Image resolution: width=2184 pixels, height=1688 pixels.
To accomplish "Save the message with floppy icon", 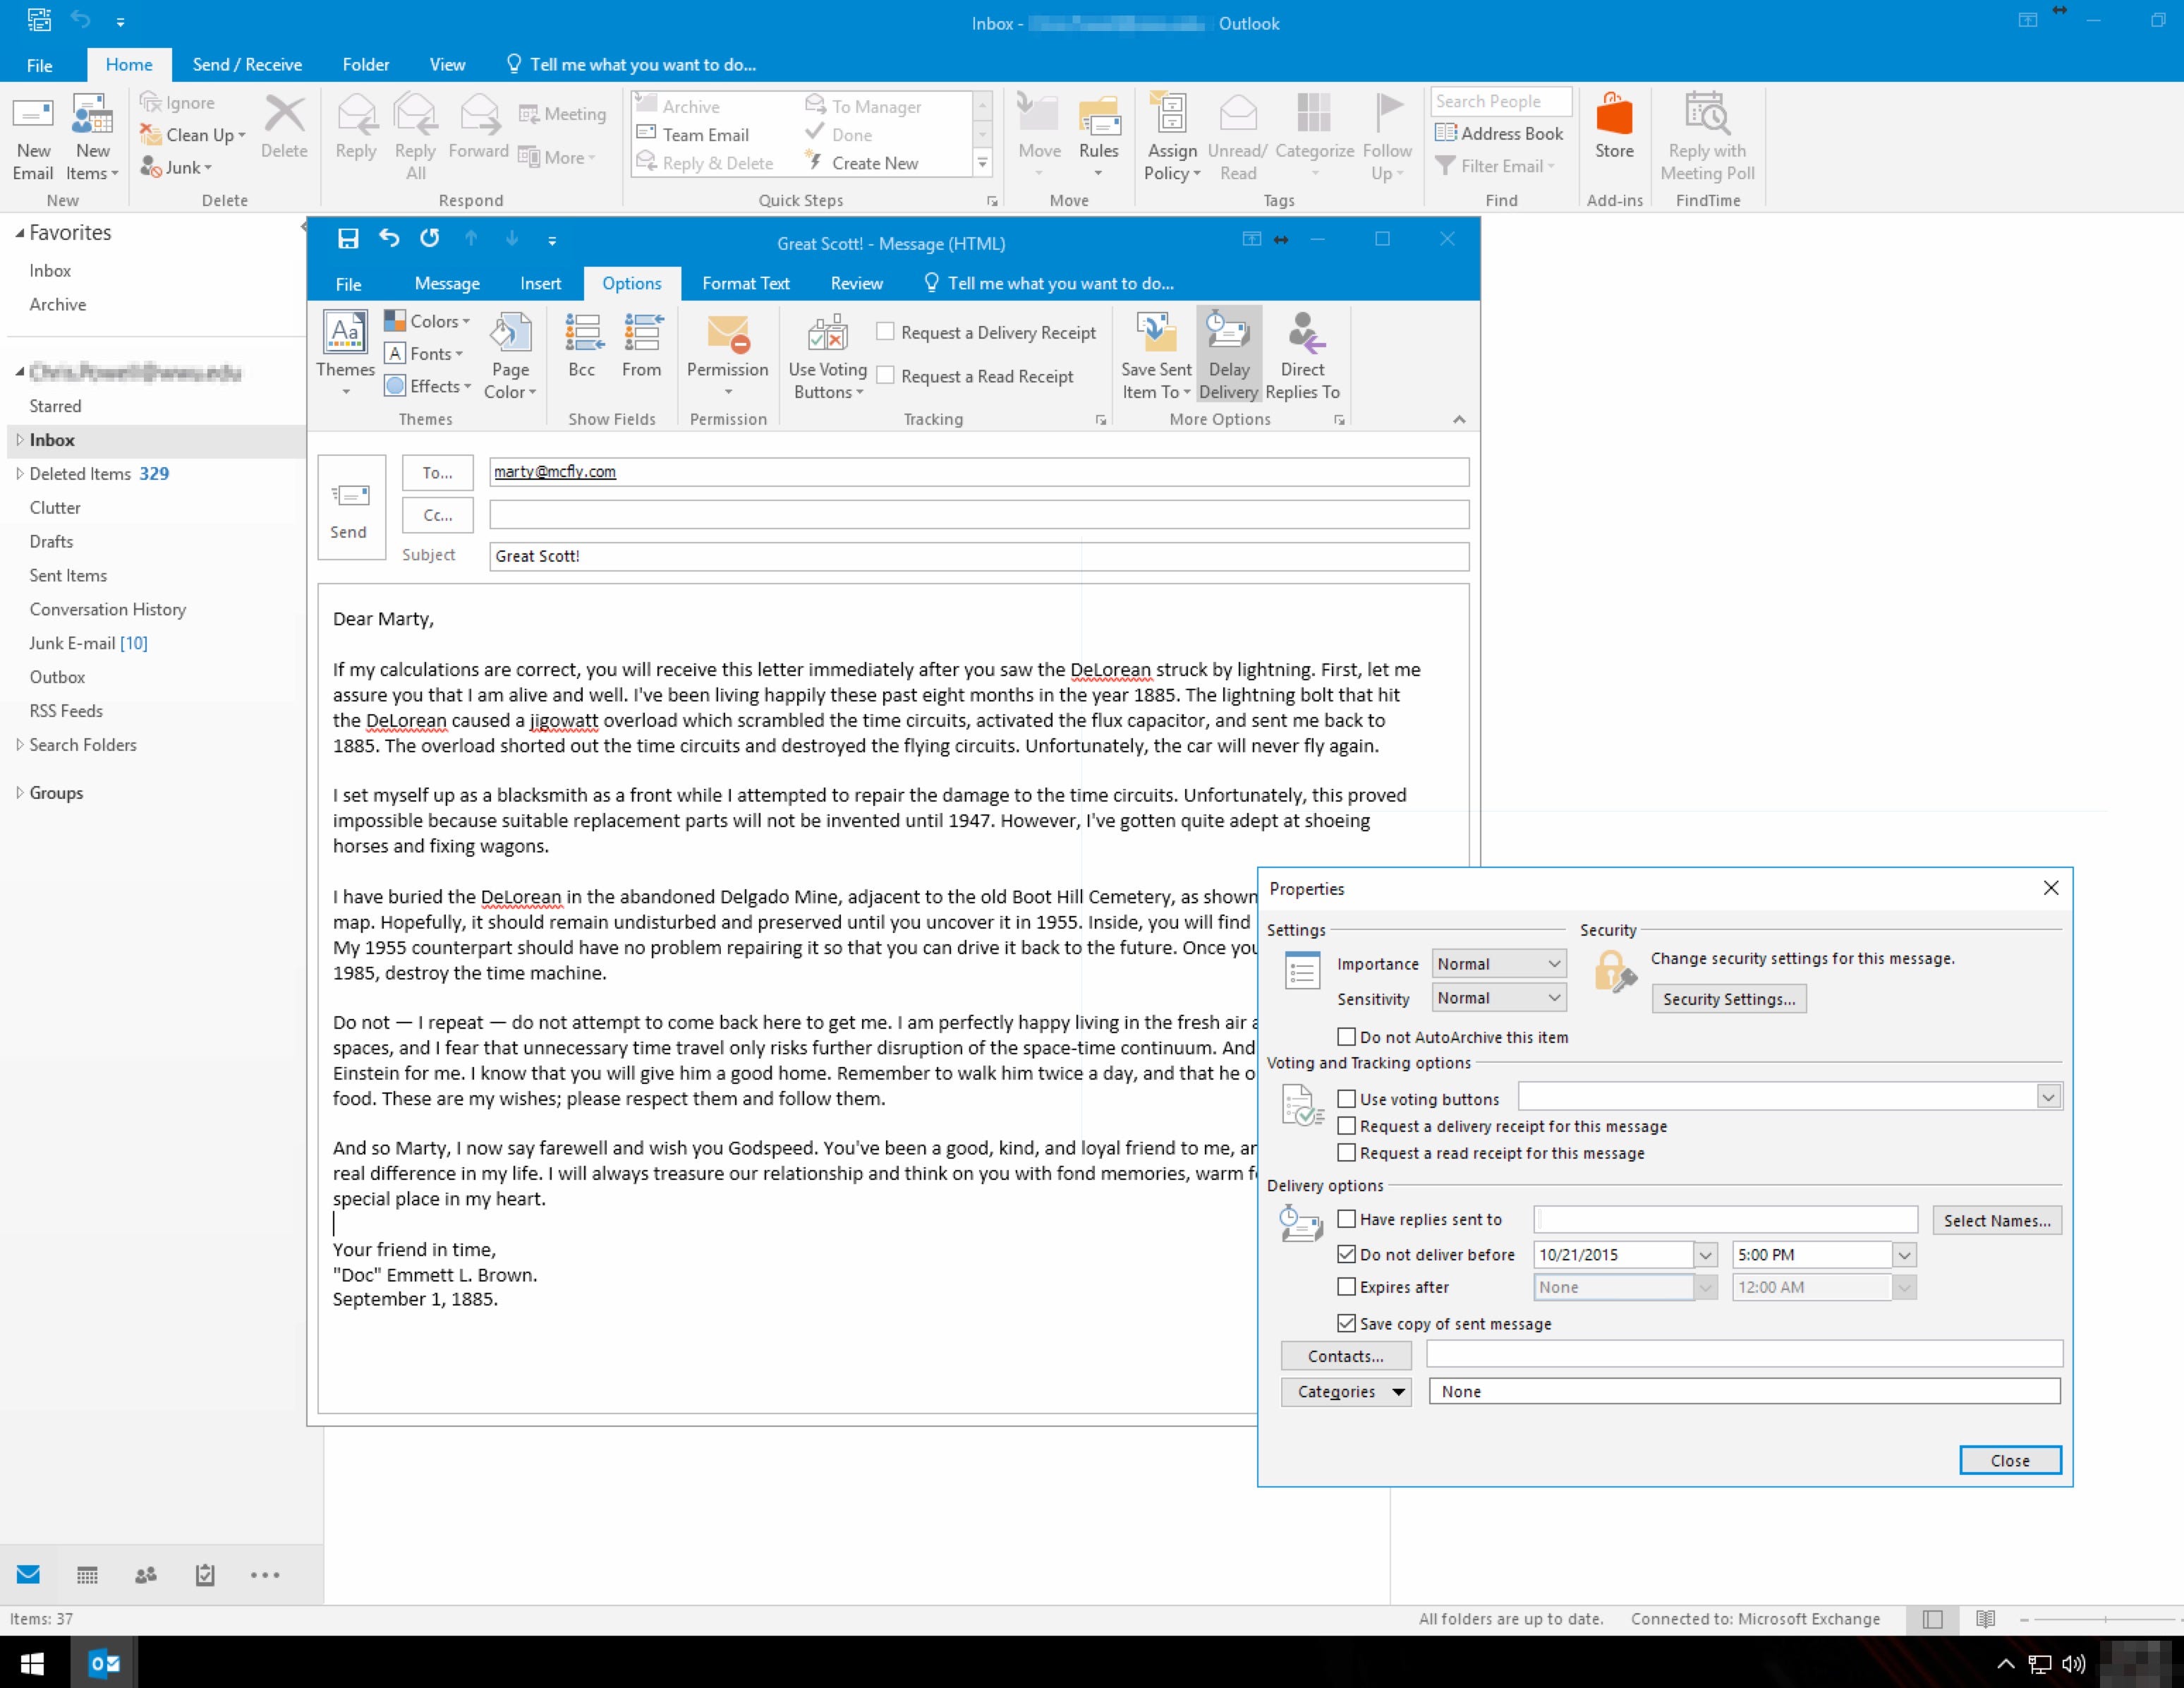I will pyautogui.click(x=348, y=239).
